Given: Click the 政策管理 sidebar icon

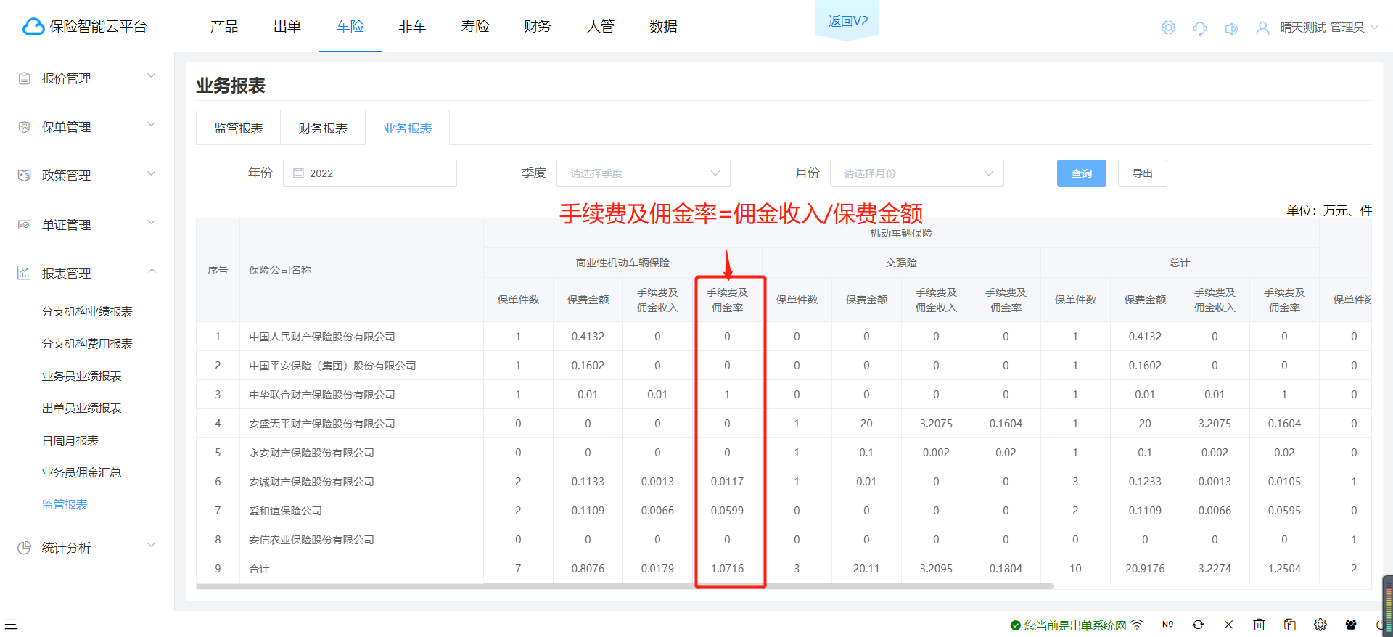Looking at the screenshot, I should point(24,175).
